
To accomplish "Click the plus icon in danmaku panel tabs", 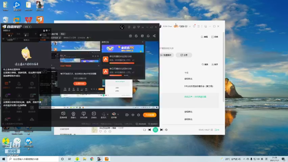I will (x=36, y=34).
